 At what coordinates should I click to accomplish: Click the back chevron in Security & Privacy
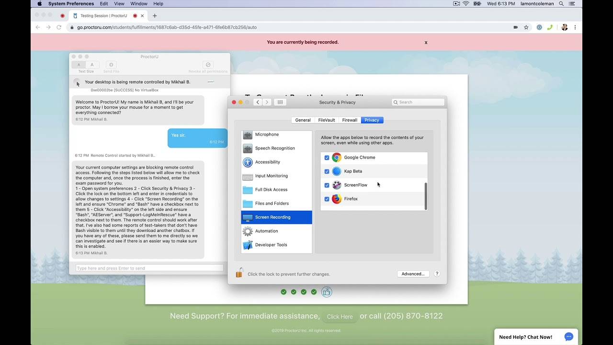[x=258, y=102]
